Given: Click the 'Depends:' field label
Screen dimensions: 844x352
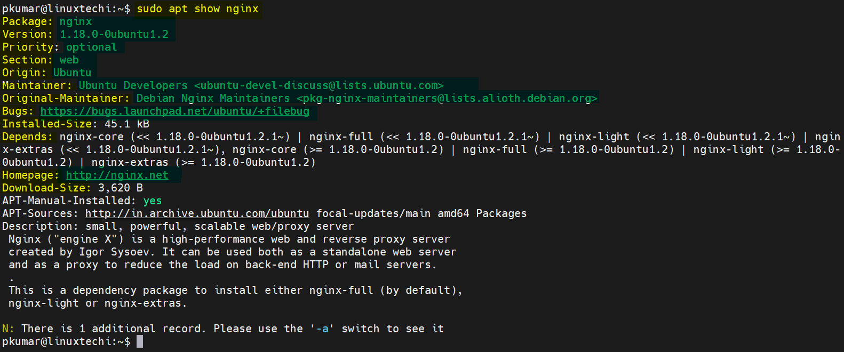Looking at the screenshot, I should click(28, 137).
